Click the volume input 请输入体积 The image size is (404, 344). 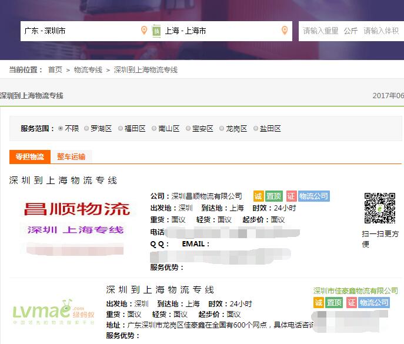point(381,31)
